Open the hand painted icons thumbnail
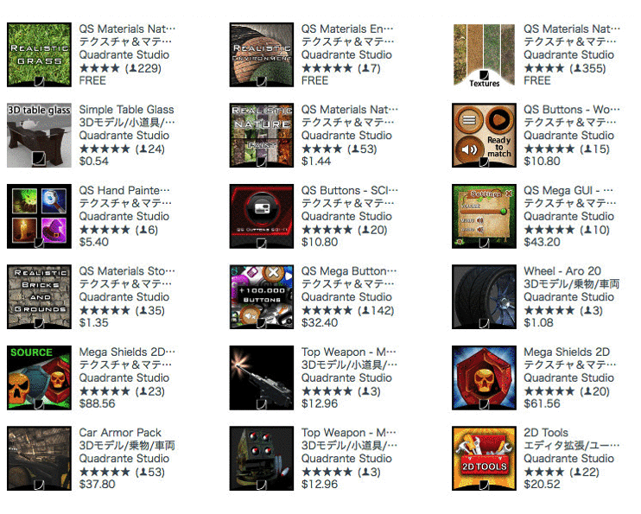The height and width of the screenshot is (514, 641). 39,216
